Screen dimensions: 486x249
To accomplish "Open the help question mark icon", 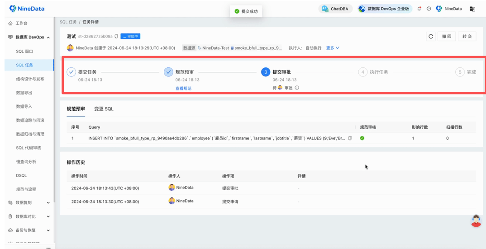I will coord(429,9).
